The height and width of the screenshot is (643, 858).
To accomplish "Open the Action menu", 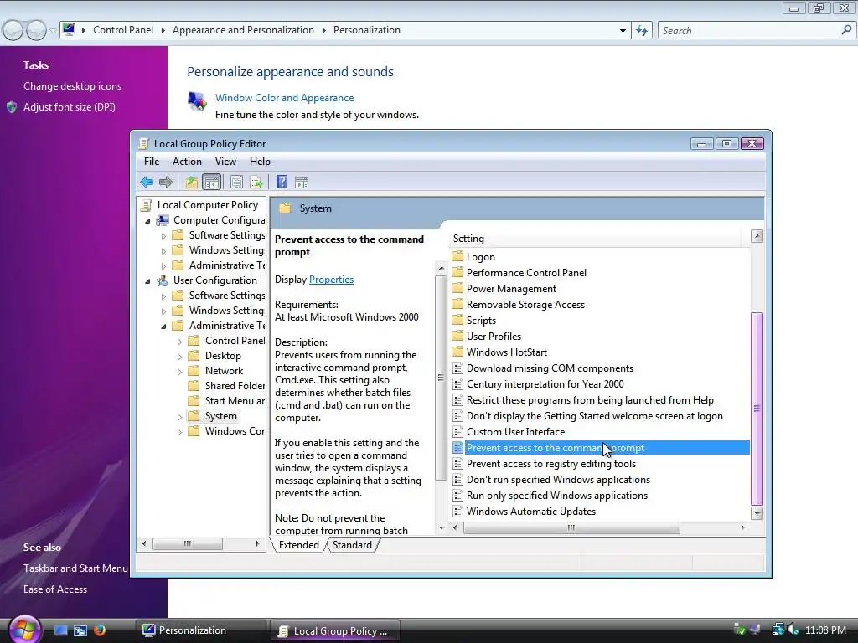I will tap(187, 162).
